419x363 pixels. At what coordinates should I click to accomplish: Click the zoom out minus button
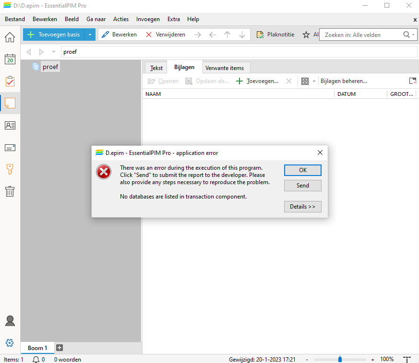point(307,360)
